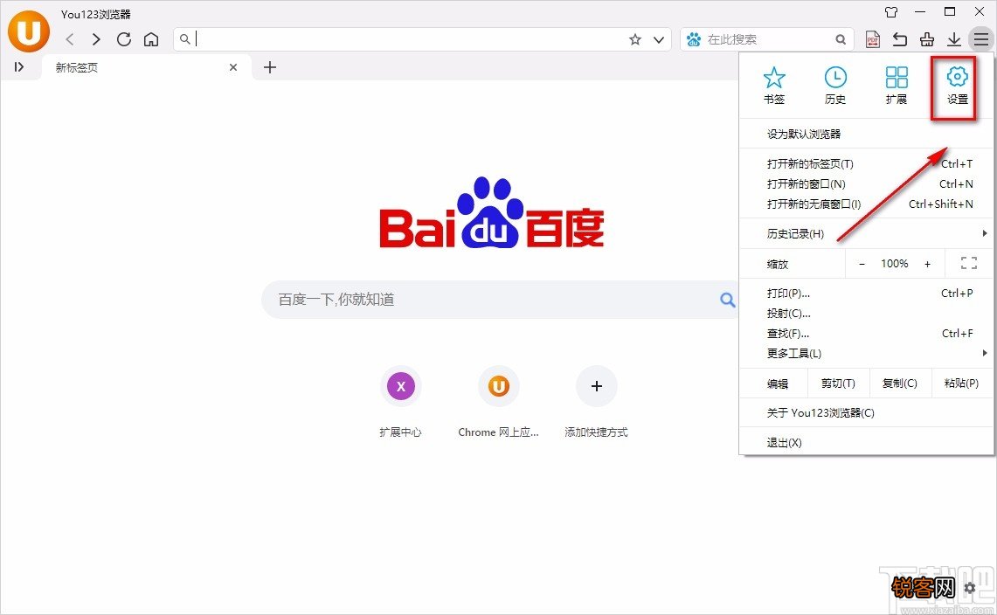The width and height of the screenshot is (997, 615).
Task: Choose 投射(C)... menu item
Action: click(x=866, y=314)
